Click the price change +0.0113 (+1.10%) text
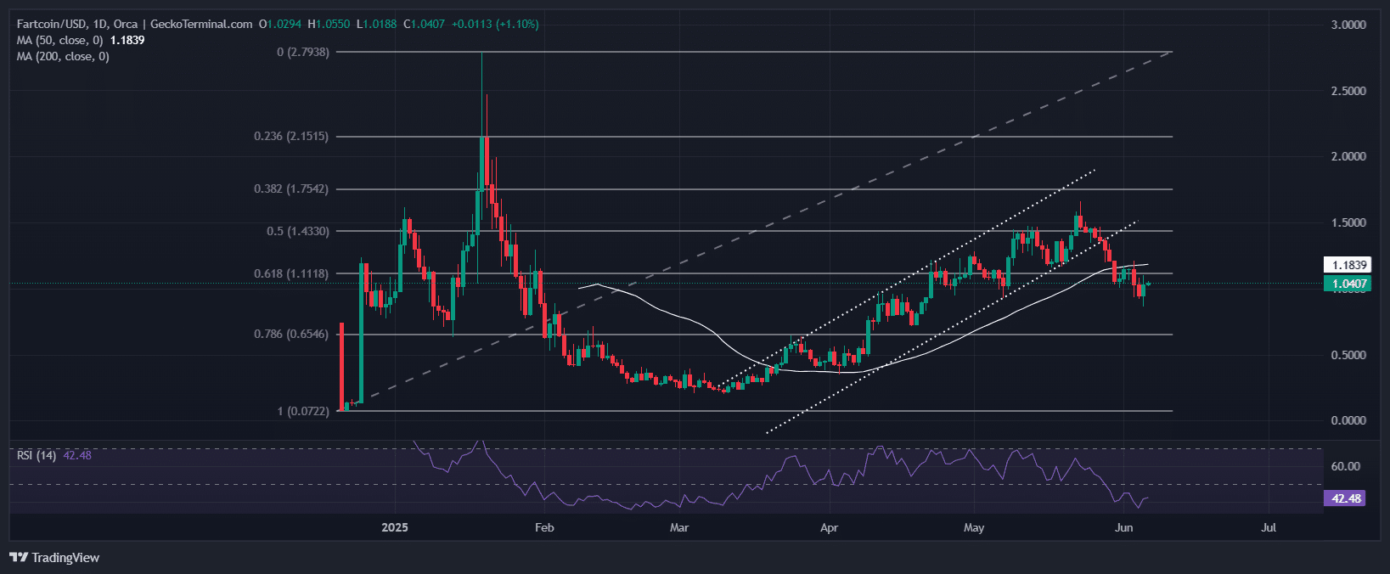 [495, 24]
